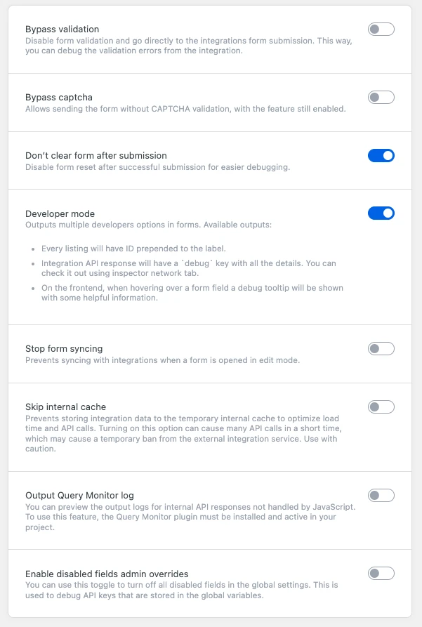Select the Developer mode heading label

point(60,213)
